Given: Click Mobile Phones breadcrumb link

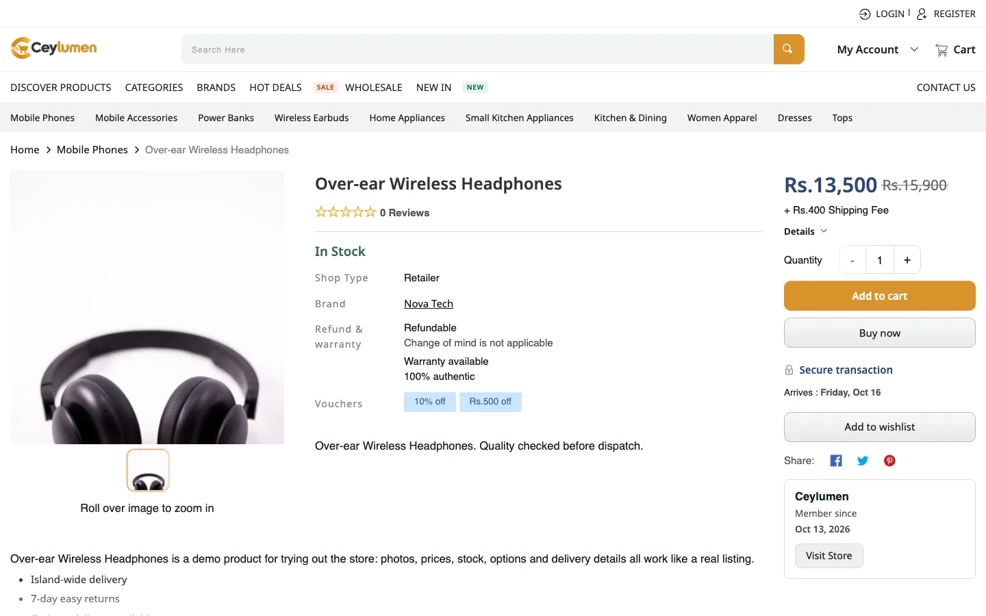Looking at the screenshot, I should pyautogui.click(x=92, y=150).
